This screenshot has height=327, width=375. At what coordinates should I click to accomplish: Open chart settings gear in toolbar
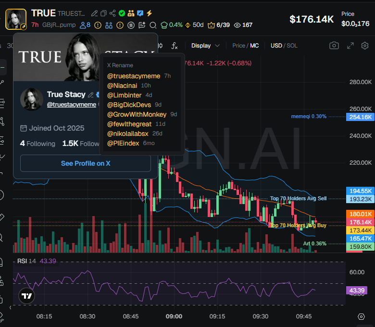coord(365,46)
